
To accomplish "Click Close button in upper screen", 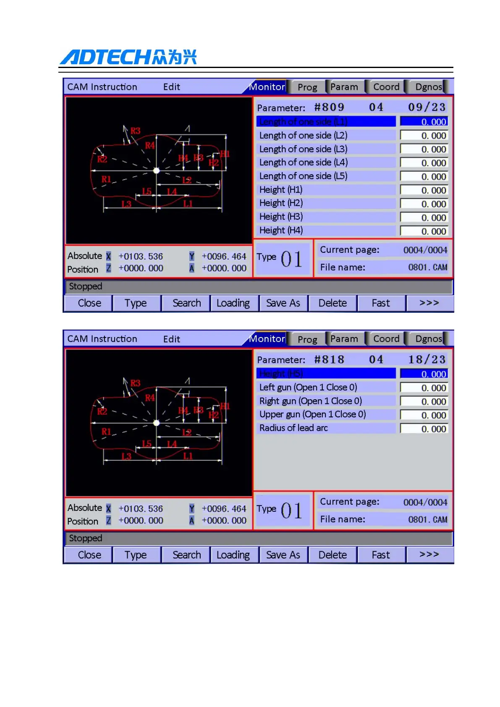I will pos(89,303).
